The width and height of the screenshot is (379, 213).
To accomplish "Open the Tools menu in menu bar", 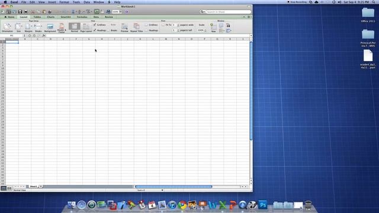I will click(x=76, y=2).
